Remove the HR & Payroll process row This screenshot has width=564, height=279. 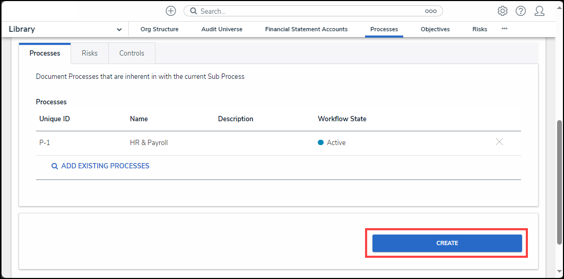click(x=499, y=142)
